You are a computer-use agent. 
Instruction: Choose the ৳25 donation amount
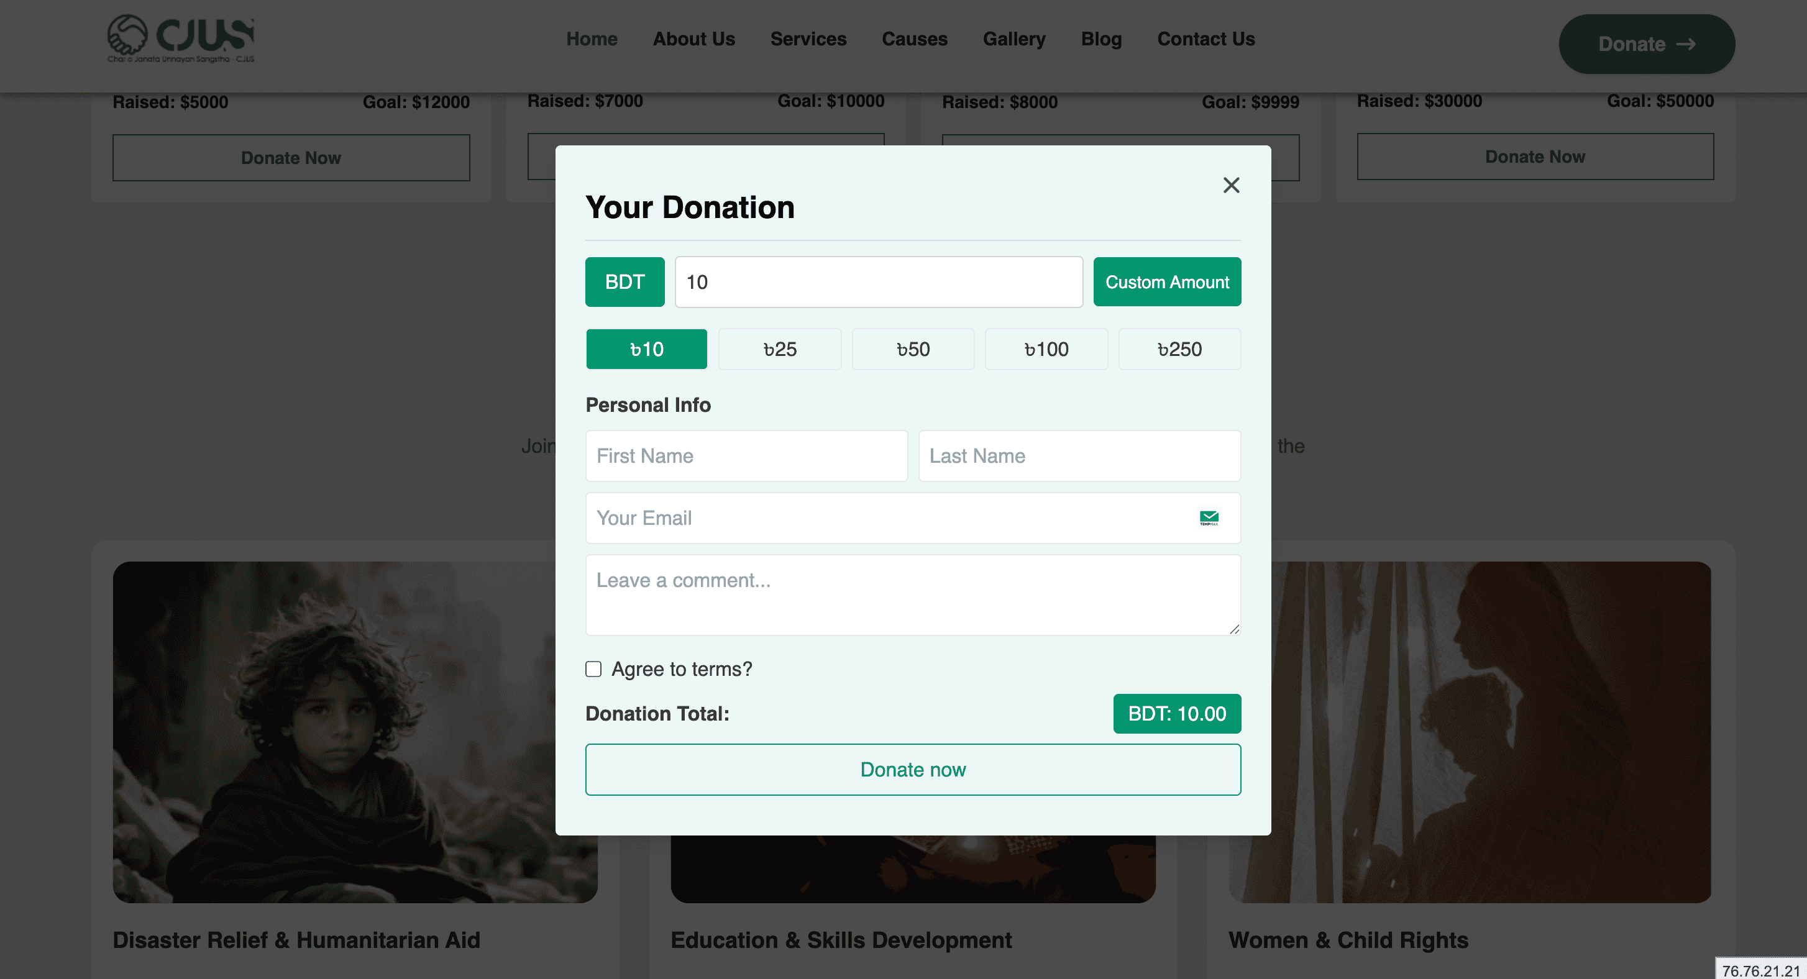(x=779, y=349)
